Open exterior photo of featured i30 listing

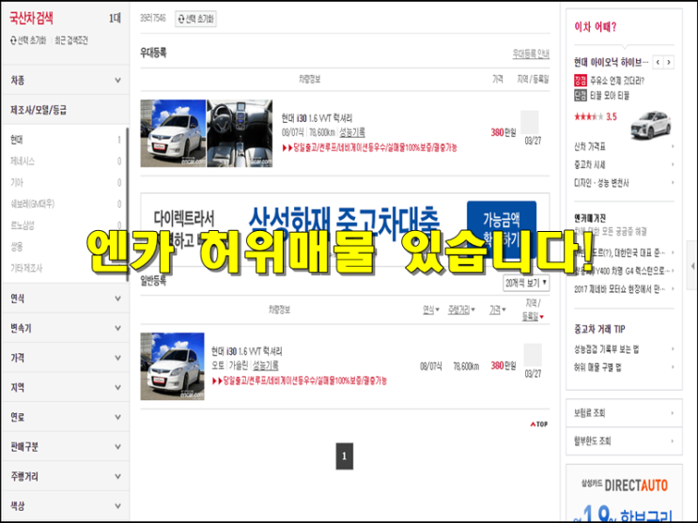(173, 133)
